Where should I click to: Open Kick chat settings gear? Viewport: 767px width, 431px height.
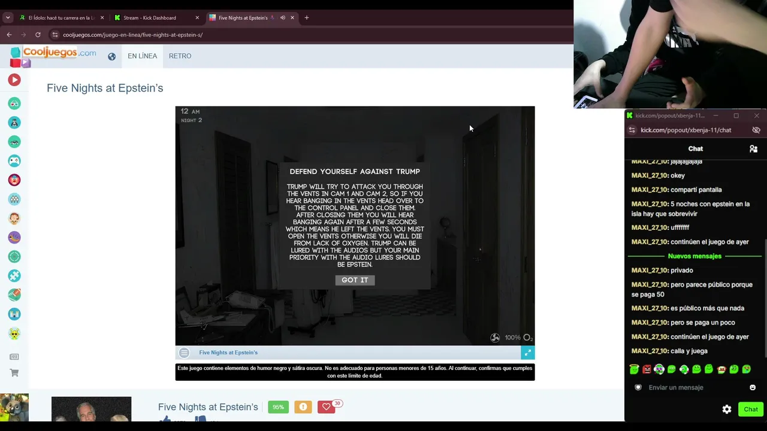click(x=727, y=409)
